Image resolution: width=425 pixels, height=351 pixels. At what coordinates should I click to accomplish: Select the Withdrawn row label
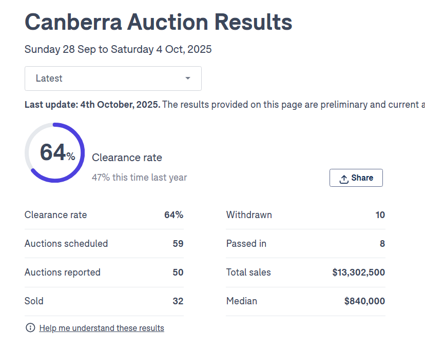(x=249, y=215)
